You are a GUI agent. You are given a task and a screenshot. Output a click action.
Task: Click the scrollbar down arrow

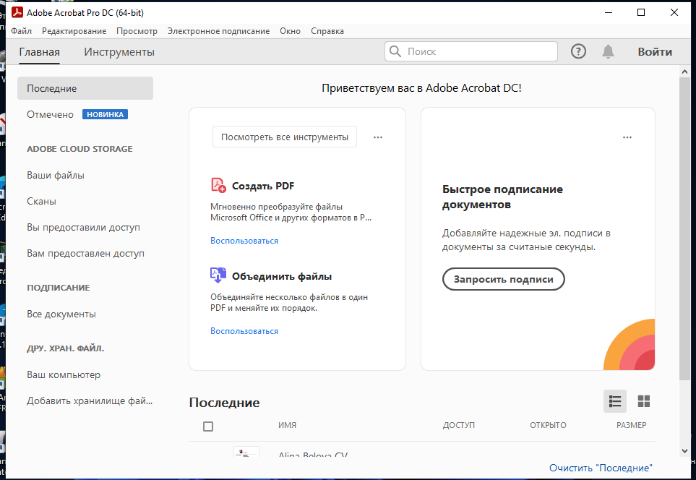pyautogui.click(x=684, y=451)
